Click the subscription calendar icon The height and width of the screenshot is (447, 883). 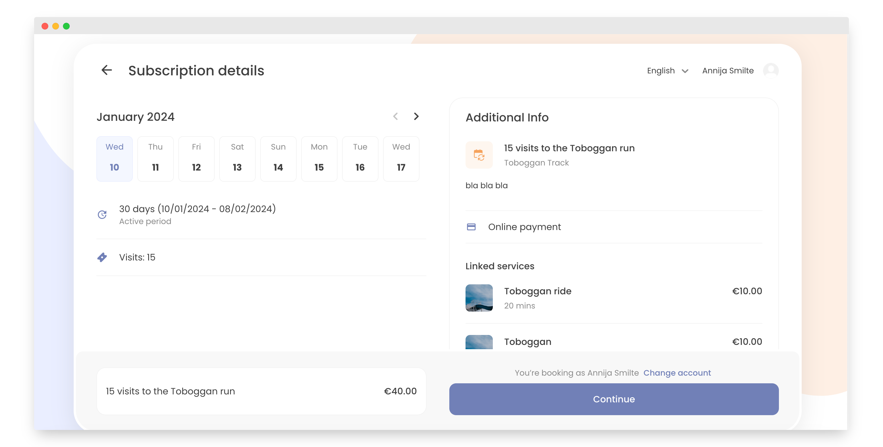pos(479,155)
